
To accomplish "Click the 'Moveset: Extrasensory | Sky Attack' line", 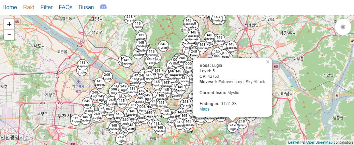I will [232, 82].
